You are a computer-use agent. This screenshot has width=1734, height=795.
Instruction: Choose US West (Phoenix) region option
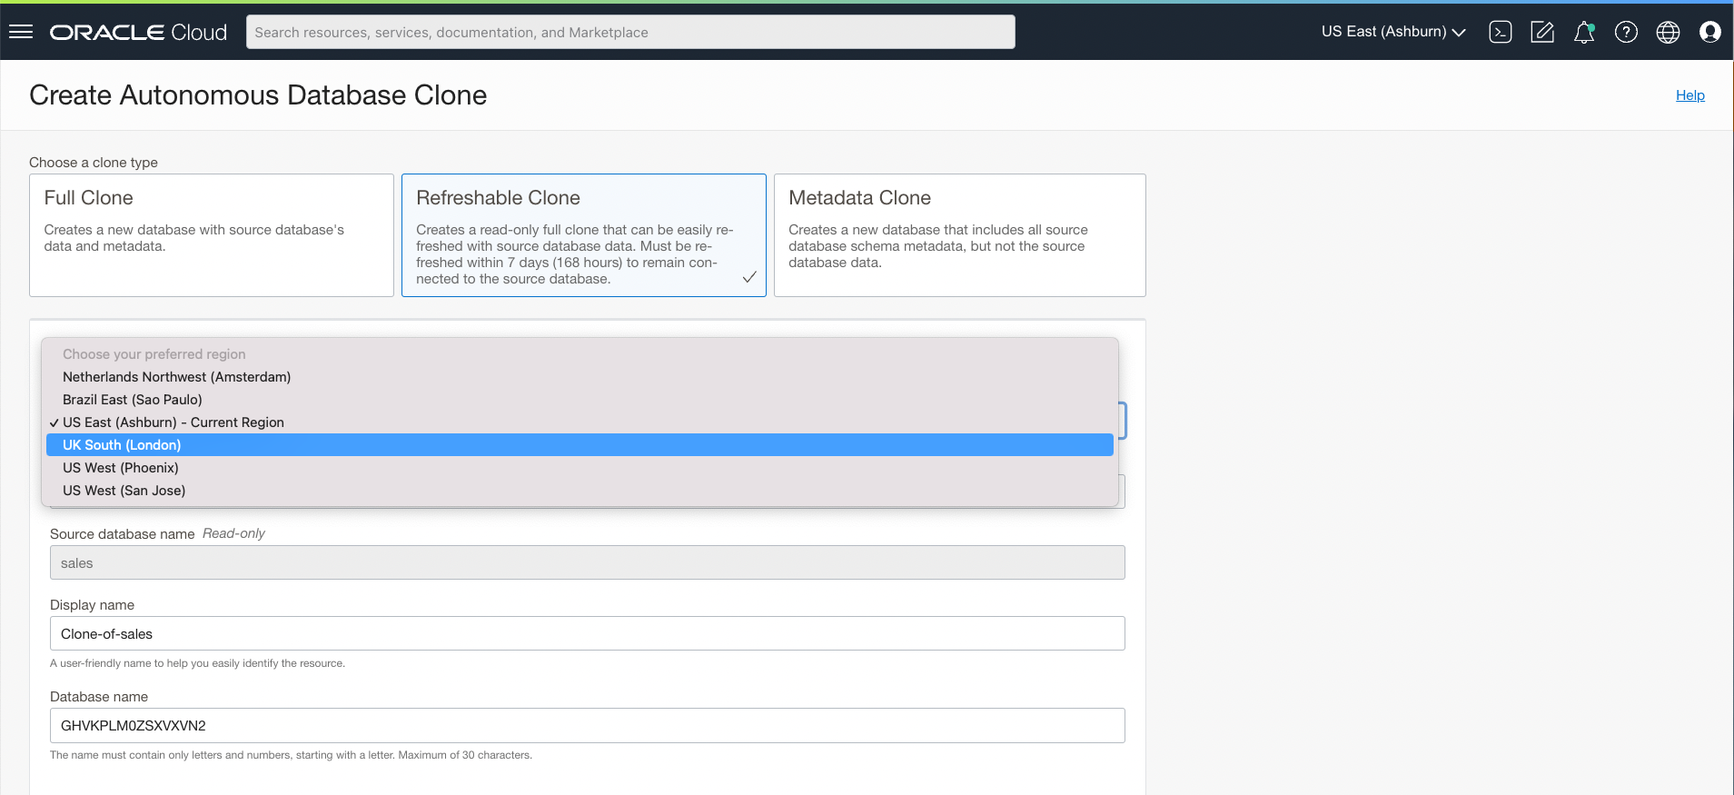(580, 468)
